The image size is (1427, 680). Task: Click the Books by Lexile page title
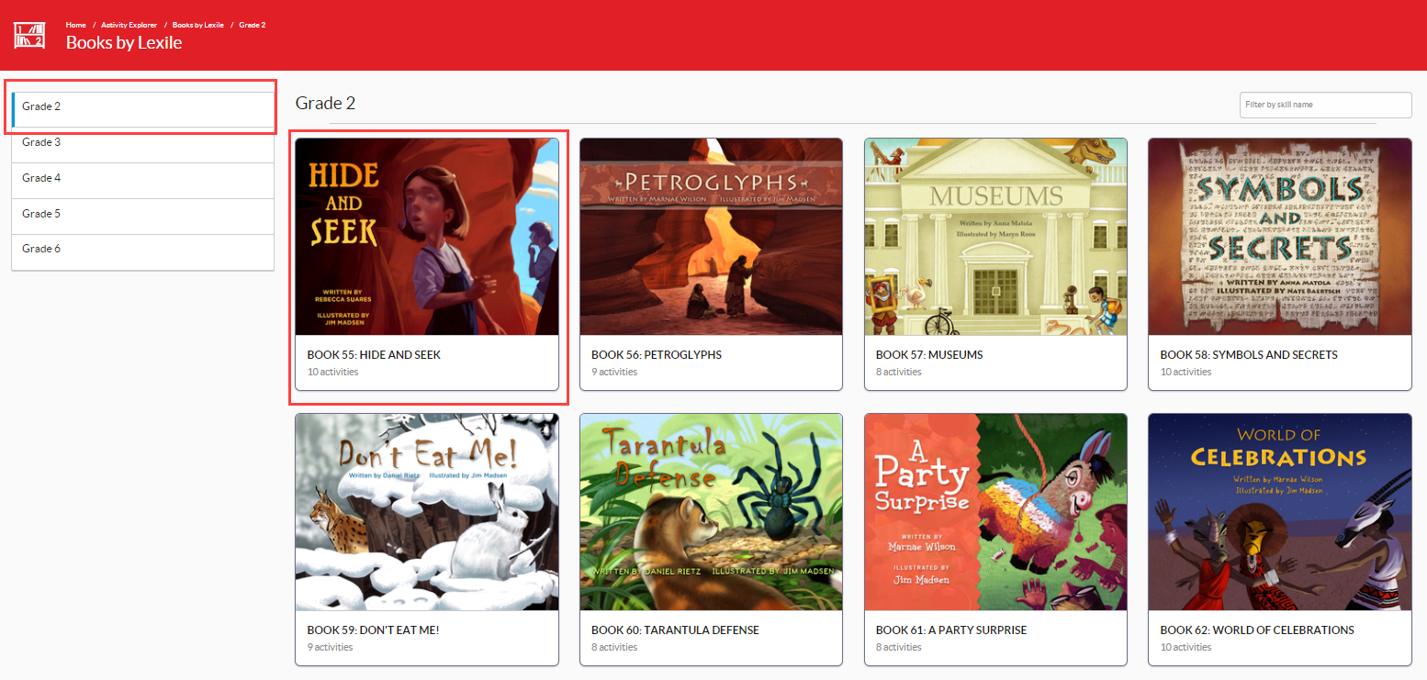click(124, 42)
